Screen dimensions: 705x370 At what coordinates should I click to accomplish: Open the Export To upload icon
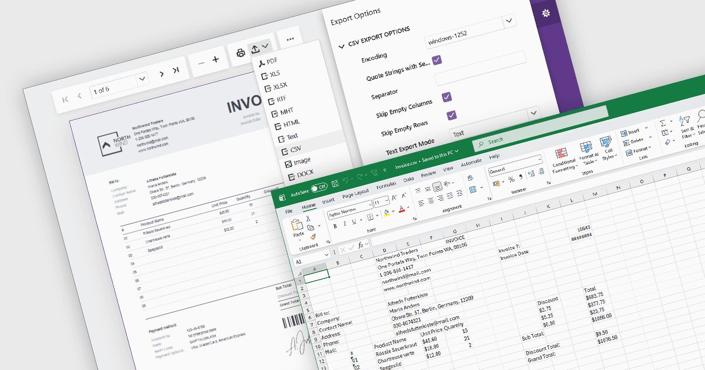(255, 49)
